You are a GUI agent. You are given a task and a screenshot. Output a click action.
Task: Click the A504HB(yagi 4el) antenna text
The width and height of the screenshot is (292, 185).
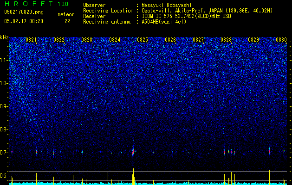[x=164, y=22]
